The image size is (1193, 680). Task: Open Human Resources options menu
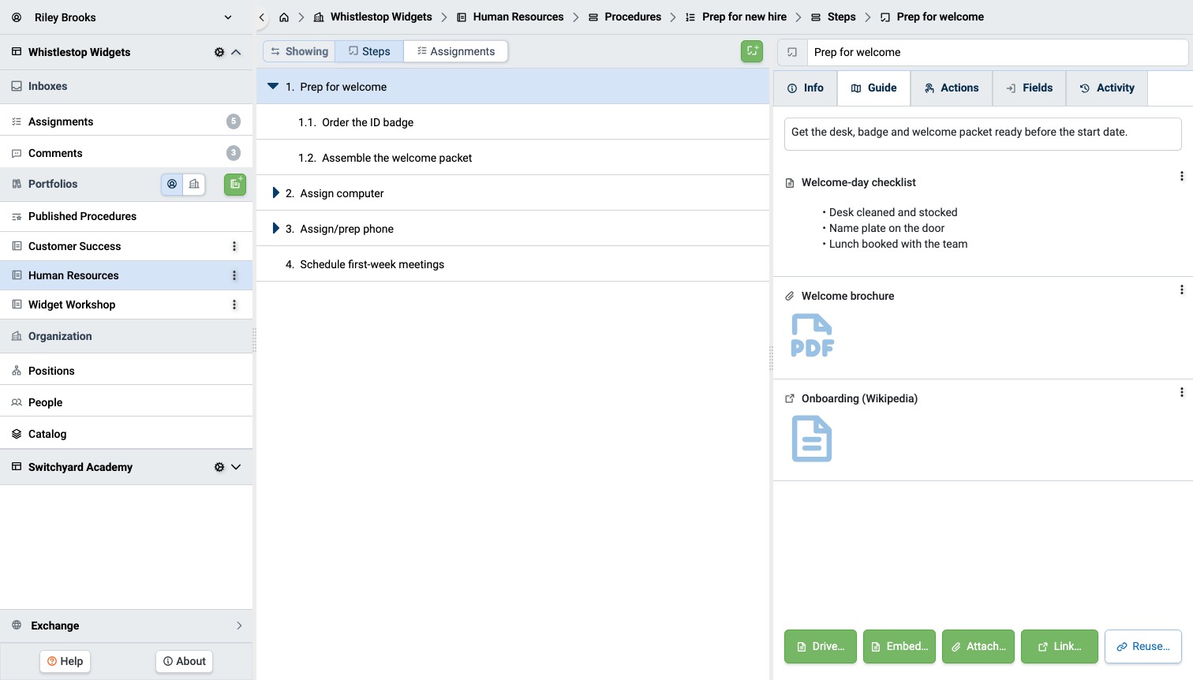pos(234,275)
